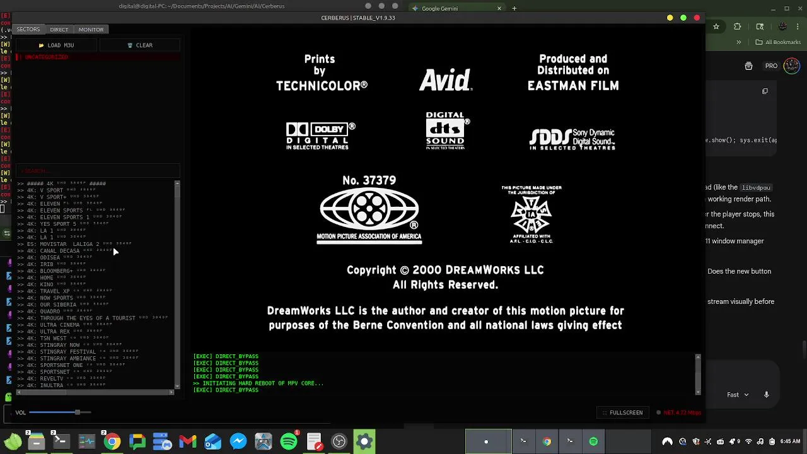
Task: Switch to the Spotify window in the panel
Action: (x=593, y=441)
